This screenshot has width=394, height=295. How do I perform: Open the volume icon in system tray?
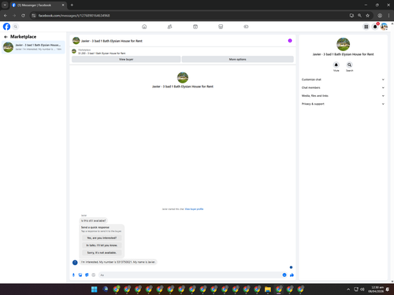coord(362,289)
